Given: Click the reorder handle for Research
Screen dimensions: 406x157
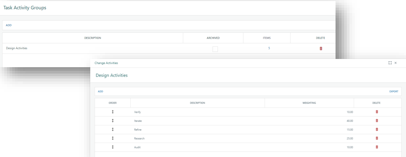Looking at the screenshot, I should coord(113,138).
